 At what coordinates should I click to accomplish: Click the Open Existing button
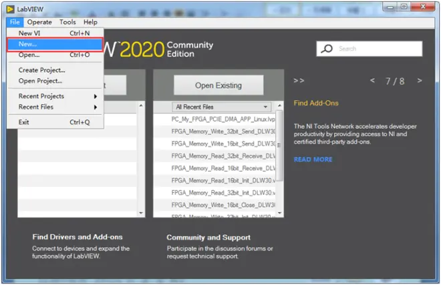click(218, 85)
